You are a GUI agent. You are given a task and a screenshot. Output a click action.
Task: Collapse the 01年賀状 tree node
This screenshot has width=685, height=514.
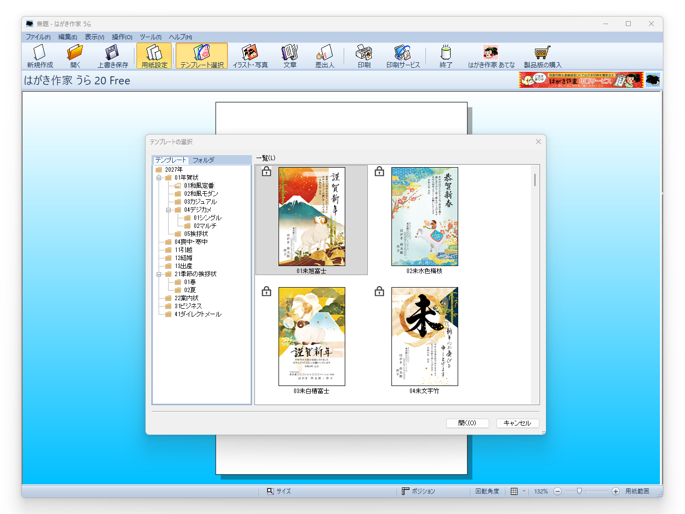[159, 178]
